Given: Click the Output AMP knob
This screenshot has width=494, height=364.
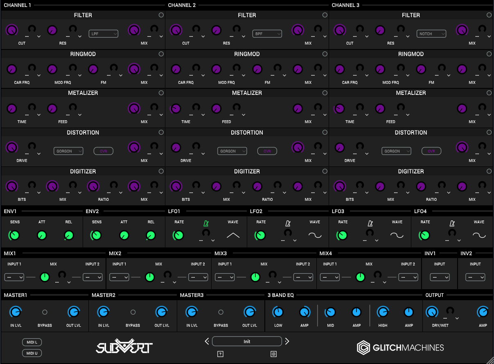Looking at the screenshot, I should click(483, 312).
